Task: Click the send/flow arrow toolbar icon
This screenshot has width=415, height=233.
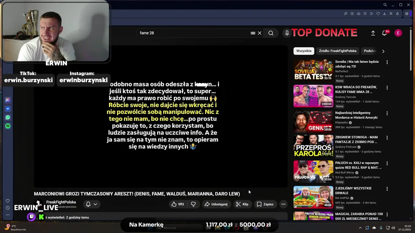Action: (372, 14)
